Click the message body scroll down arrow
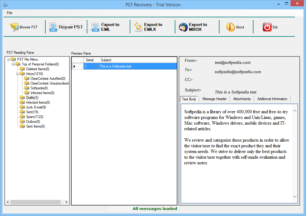 (295, 196)
